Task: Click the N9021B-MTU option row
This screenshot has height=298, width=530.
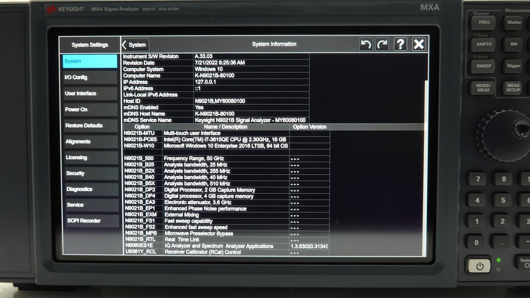Action: (x=226, y=133)
